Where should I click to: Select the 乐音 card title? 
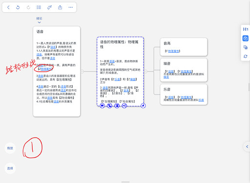pyautogui.click(x=167, y=89)
